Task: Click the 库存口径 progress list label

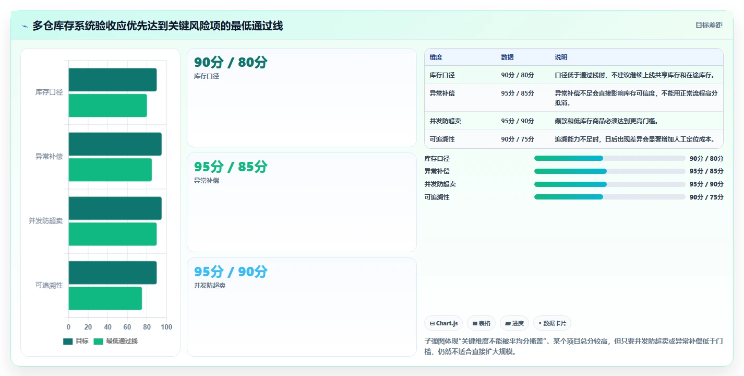Action: tap(437, 158)
